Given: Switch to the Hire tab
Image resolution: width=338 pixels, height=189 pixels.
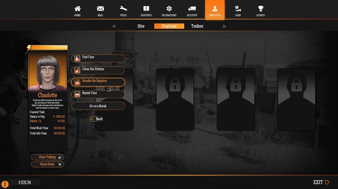Looking at the screenshot, I should point(141,26).
